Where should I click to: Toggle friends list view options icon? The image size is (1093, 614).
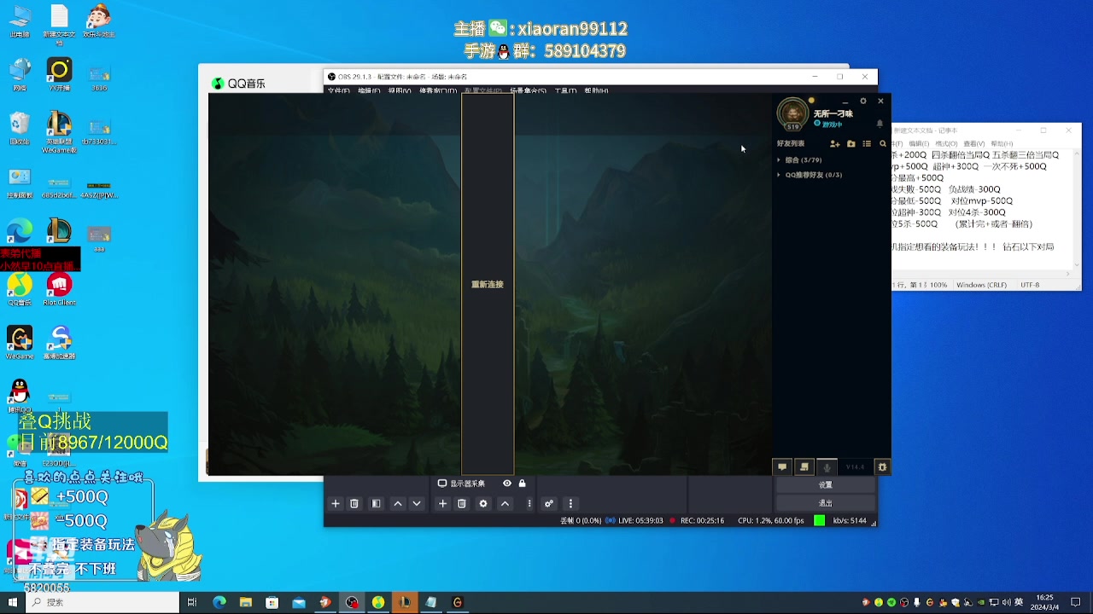tap(867, 144)
